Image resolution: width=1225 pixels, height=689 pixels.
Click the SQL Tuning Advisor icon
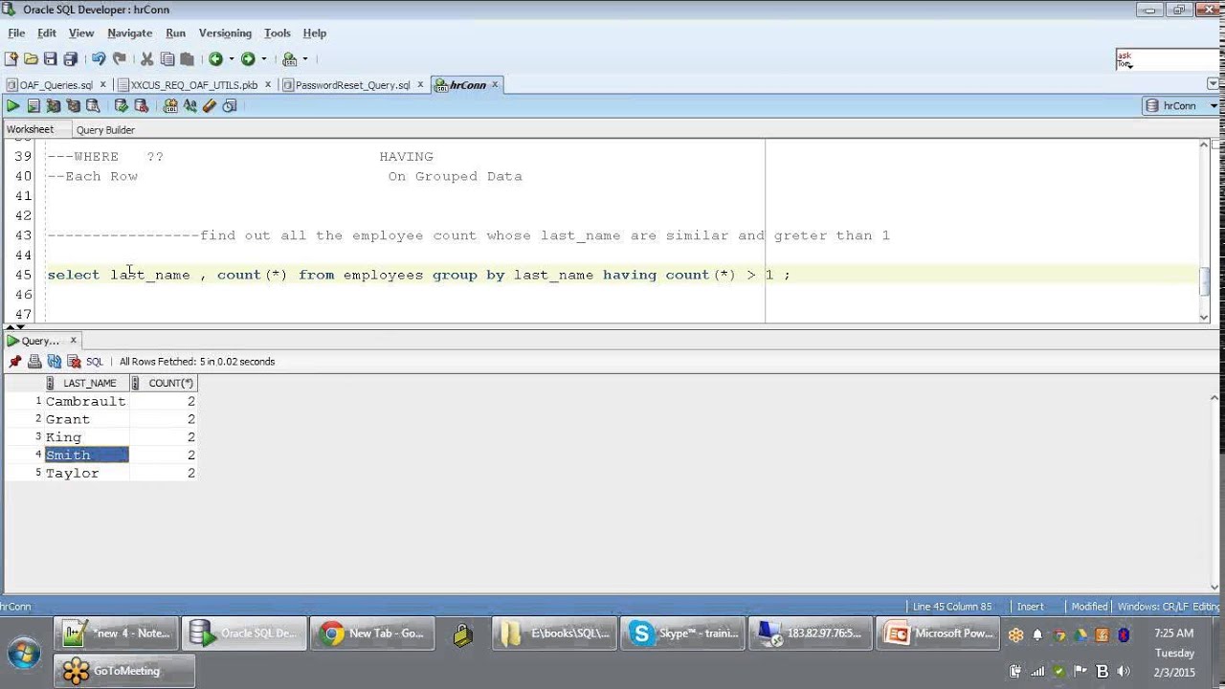pyautogui.click(x=93, y=106)
